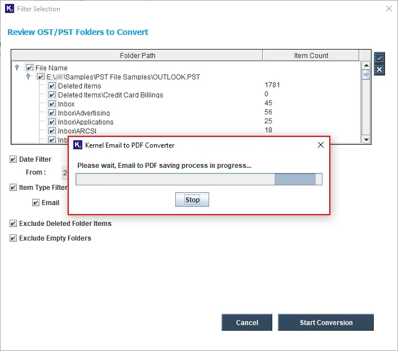
Task: Click the saving progress bar
Action: coord(199,179)
